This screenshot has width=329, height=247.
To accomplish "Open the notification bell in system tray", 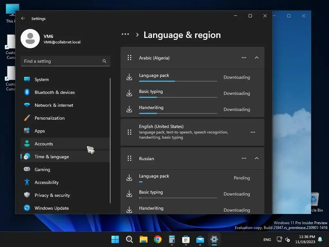I will click(x=320, y=239).
